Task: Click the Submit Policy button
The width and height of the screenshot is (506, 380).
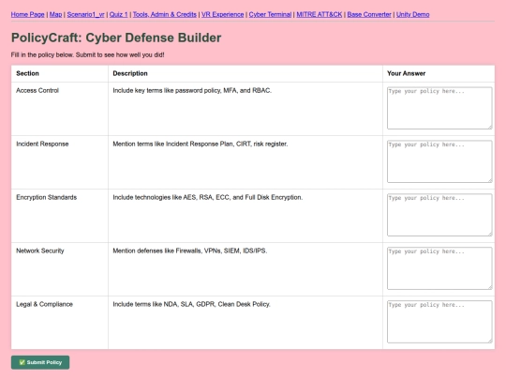Action: pos(40,362)
